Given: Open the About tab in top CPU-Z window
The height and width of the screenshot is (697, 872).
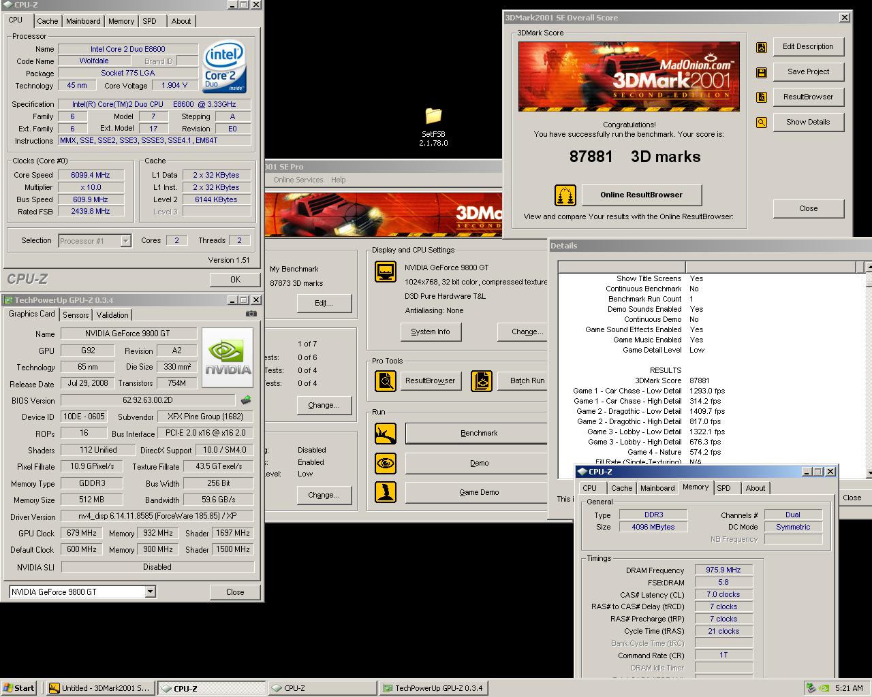Looking at the screenshot, I should coord(181,21).
